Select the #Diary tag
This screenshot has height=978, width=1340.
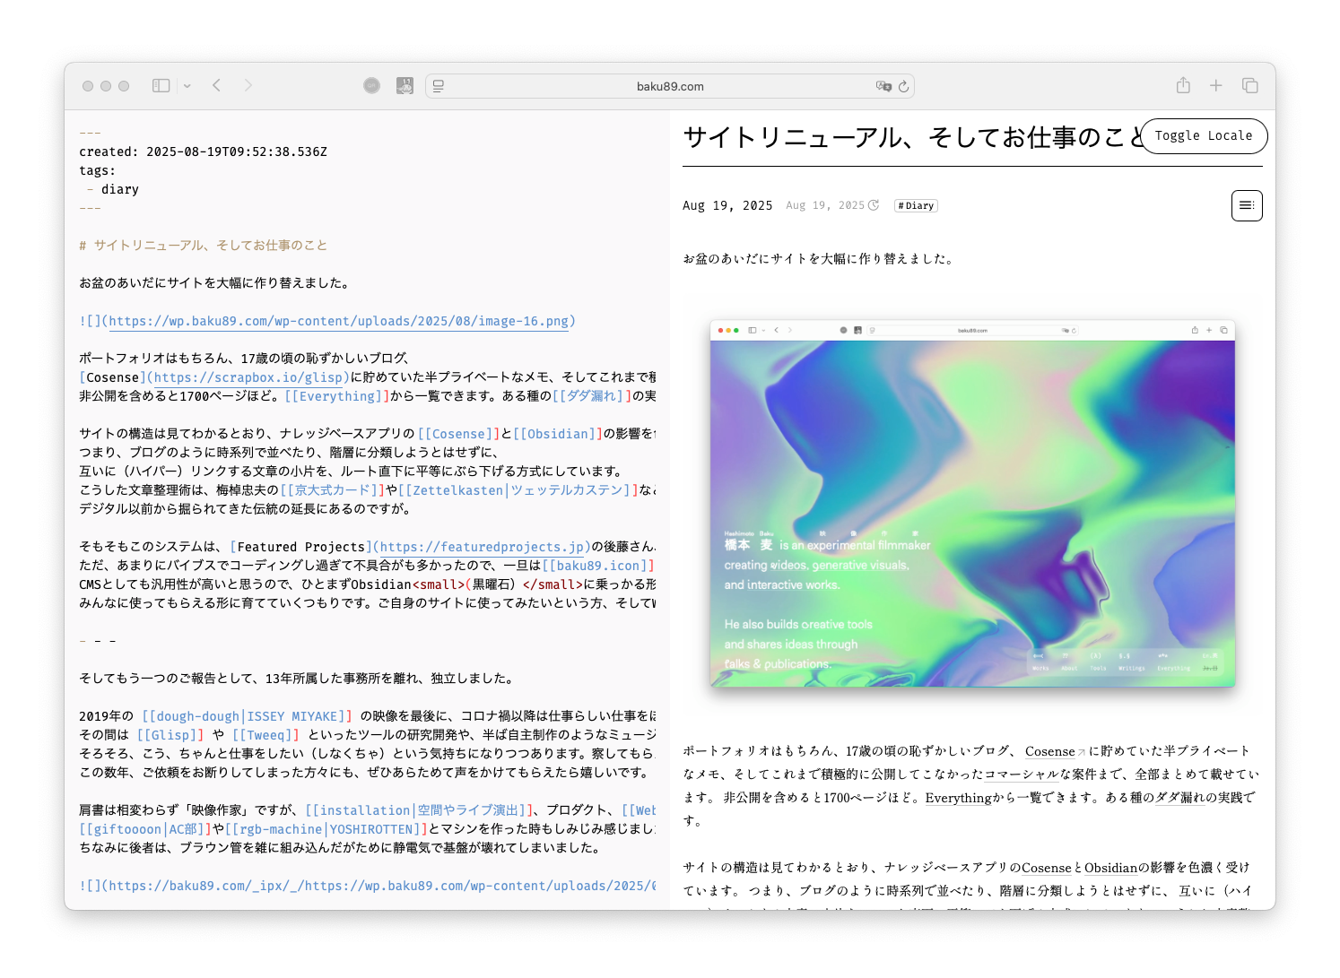916,206
